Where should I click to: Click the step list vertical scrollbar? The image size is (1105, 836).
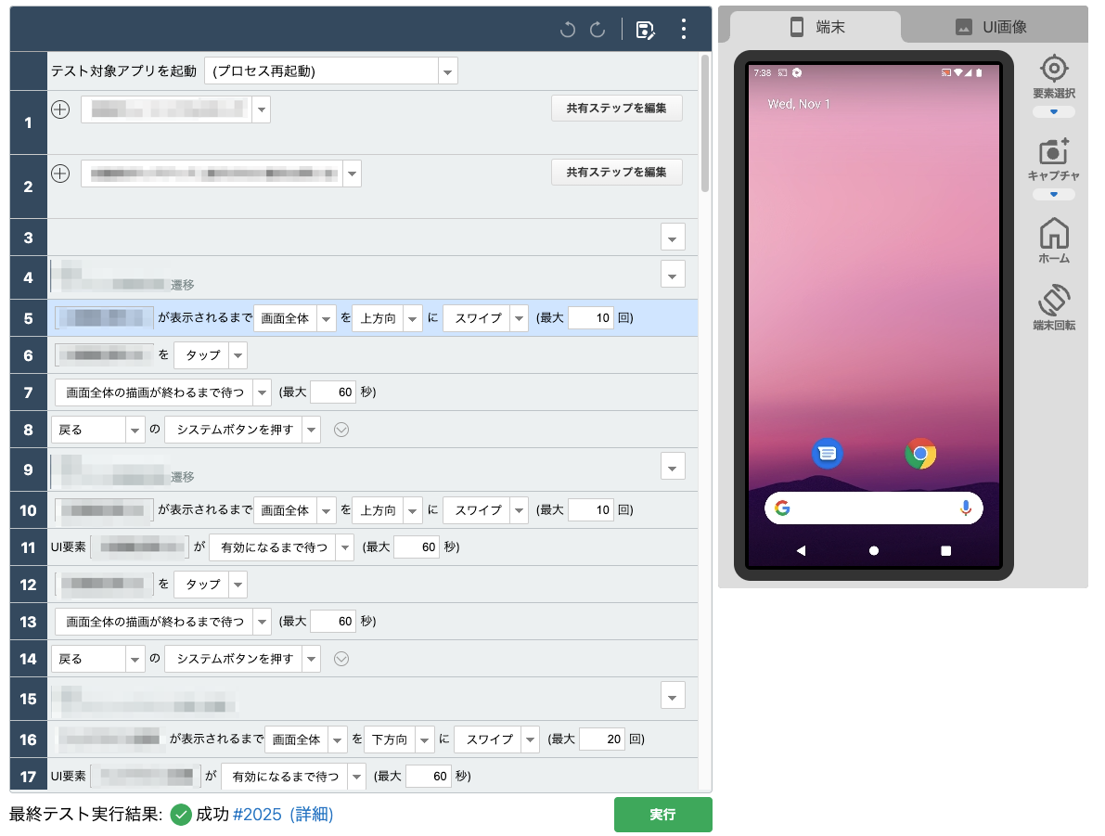(705, 122)
